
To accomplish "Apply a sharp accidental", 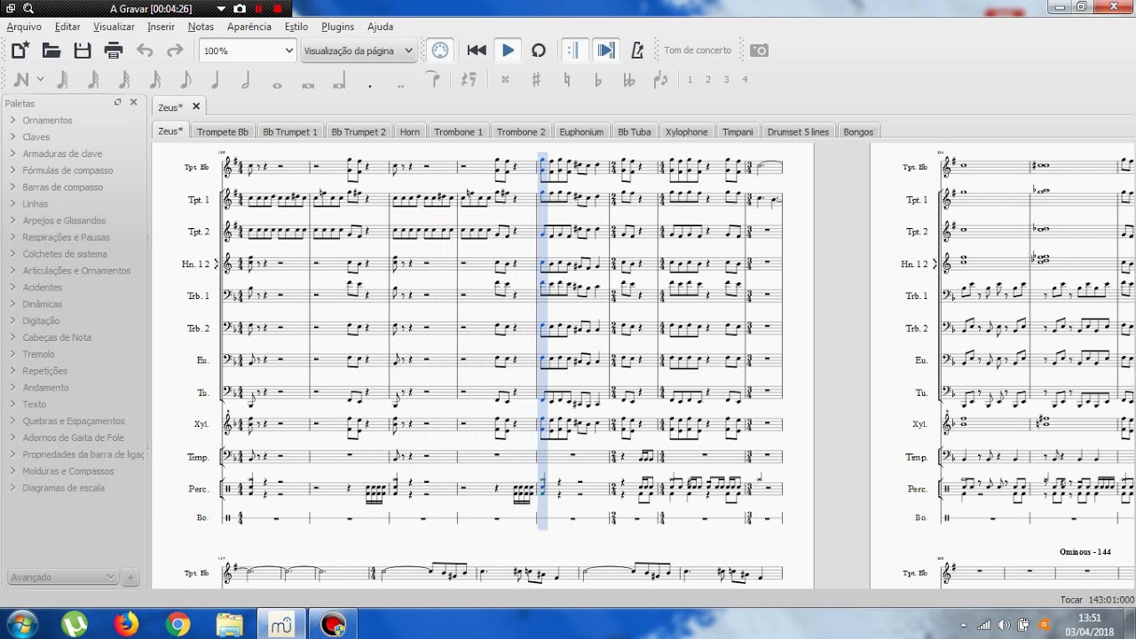I will click(x=536, y=80).
